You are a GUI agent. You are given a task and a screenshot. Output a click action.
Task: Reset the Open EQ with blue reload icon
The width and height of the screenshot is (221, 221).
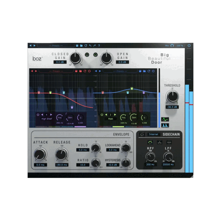(x=149, y=71)
